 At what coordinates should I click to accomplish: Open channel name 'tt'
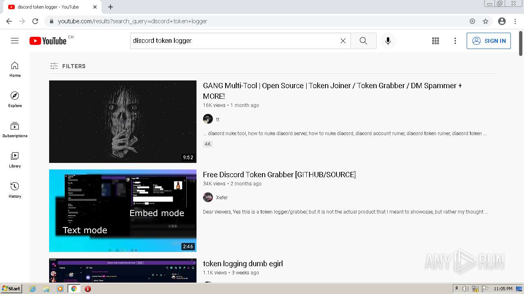tap(218, 119)
